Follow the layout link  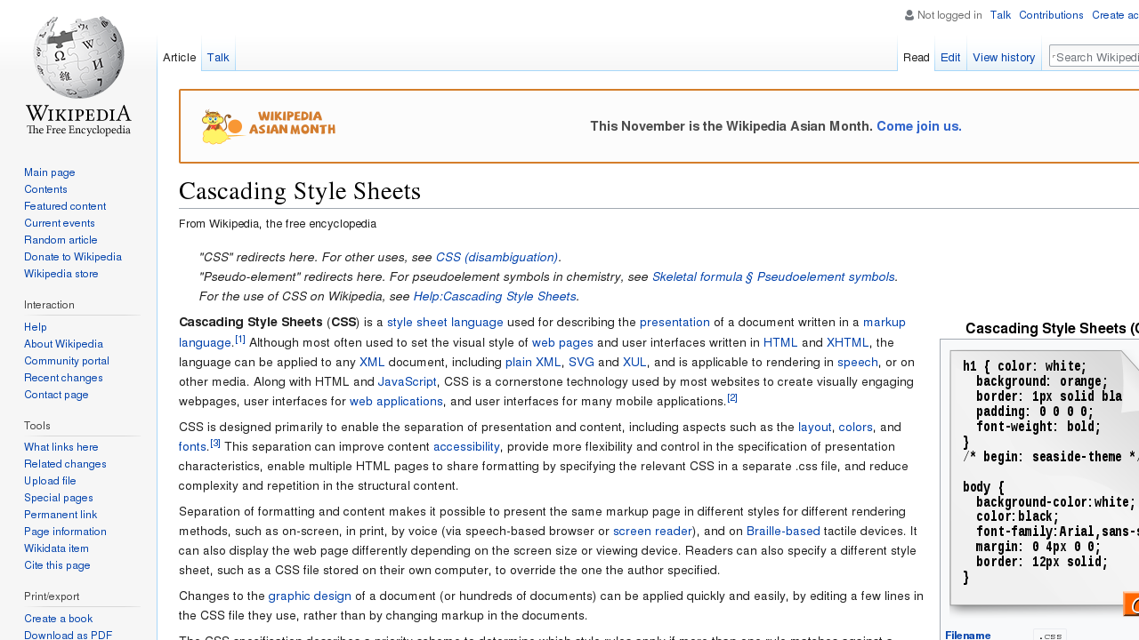coord(814,427)
